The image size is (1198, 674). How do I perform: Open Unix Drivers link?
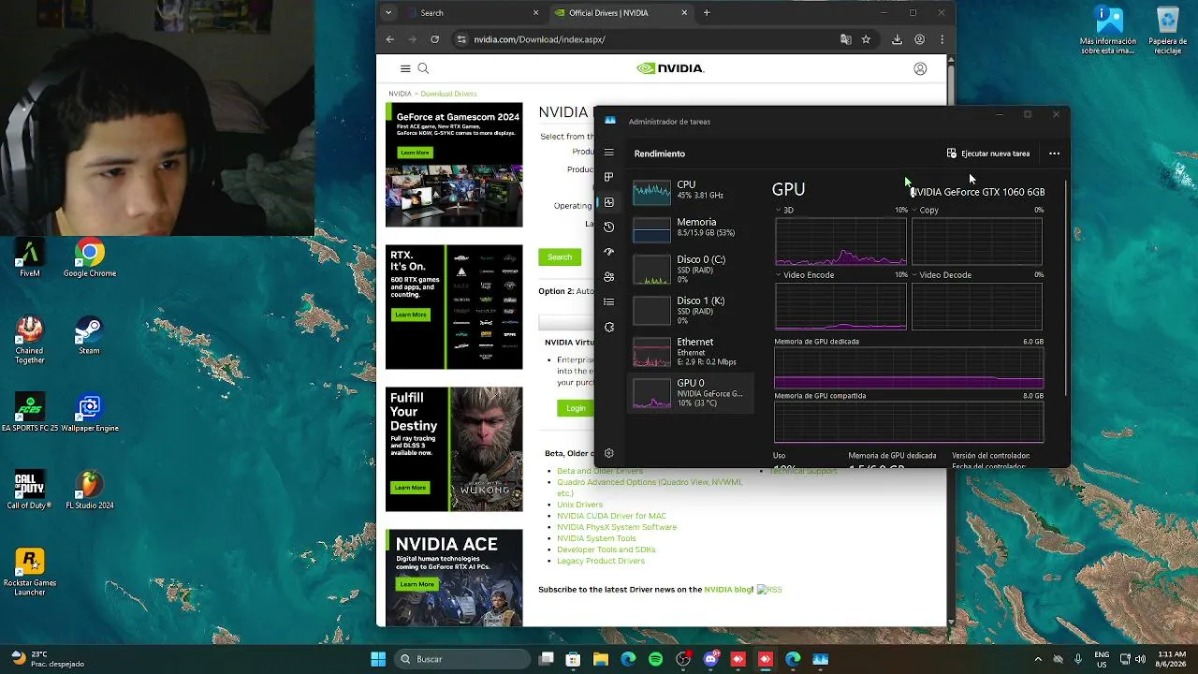tap(580, 505)
